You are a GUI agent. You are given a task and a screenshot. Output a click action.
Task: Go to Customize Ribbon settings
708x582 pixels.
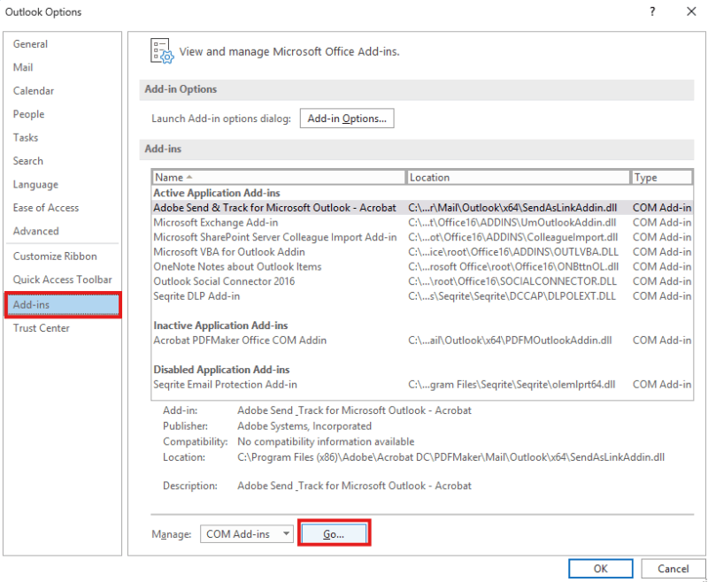(x=55, y=257)
